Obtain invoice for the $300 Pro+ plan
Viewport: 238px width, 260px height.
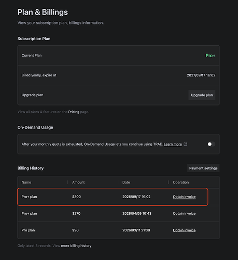[x=184, y=197]
